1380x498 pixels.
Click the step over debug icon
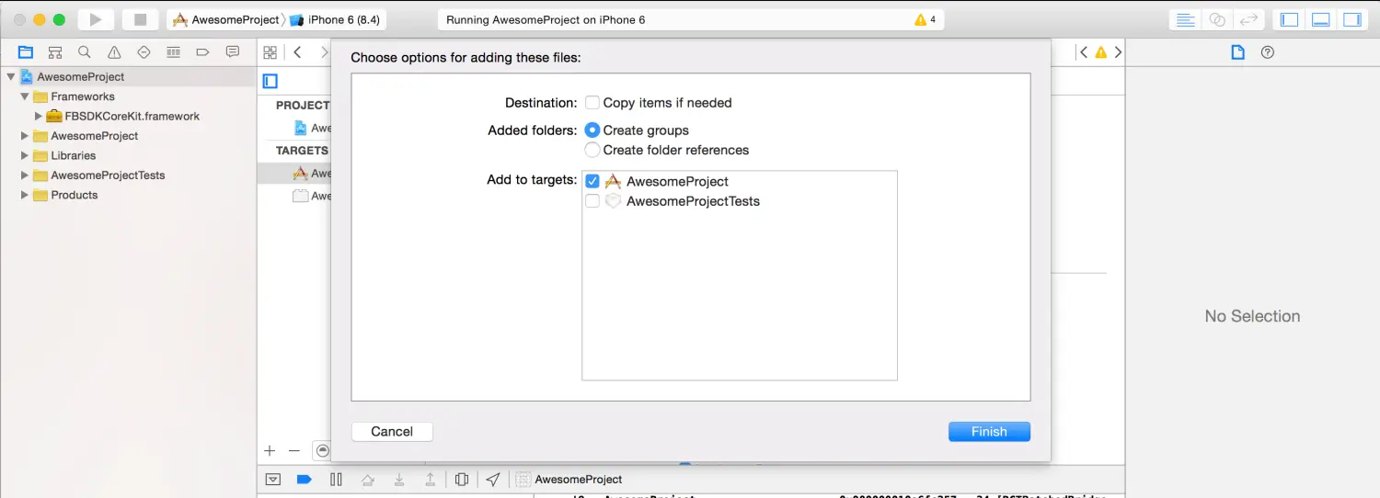[x=368, y=480]
